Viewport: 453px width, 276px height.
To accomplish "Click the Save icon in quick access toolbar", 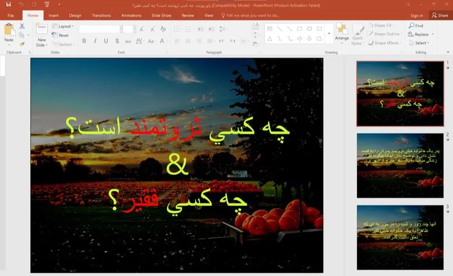I will pyautogui.click(x=8, y=5).
